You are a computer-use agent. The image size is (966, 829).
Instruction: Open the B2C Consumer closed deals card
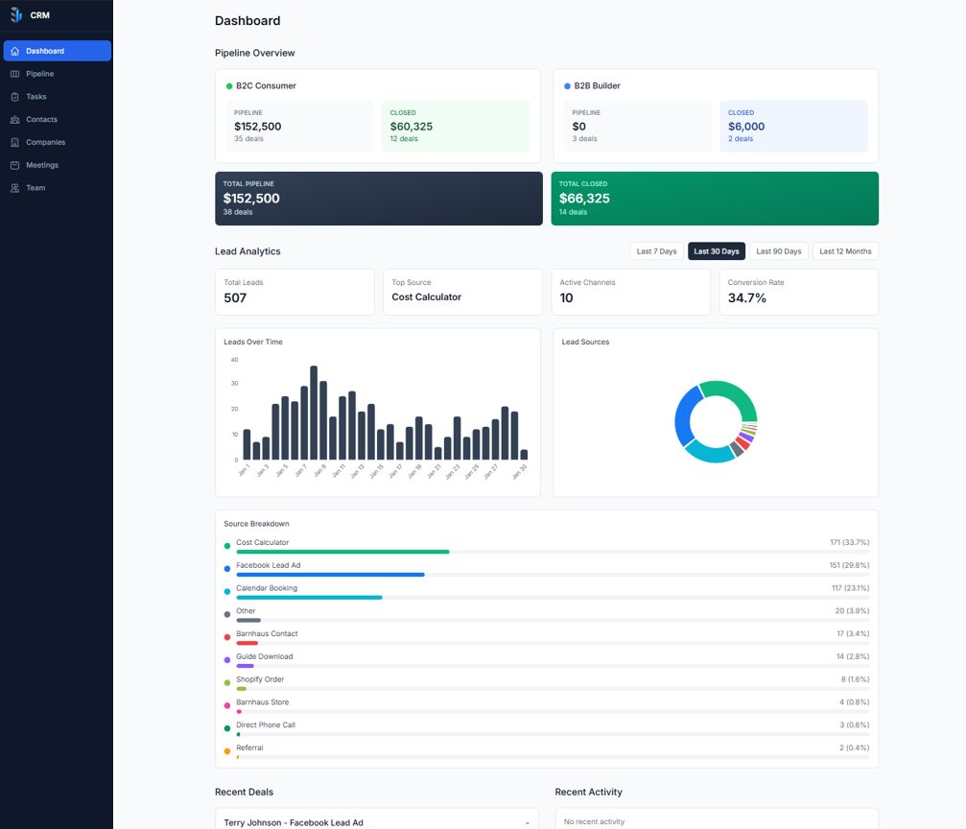pyautogui.click(x=455, y=126)
